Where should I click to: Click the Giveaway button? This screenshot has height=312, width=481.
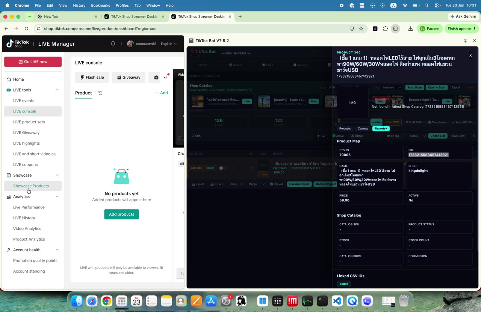pyautogui.click(x=129, y=78)
